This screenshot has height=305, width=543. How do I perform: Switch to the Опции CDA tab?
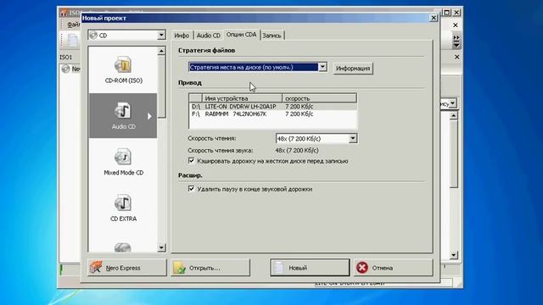(241, 35)
